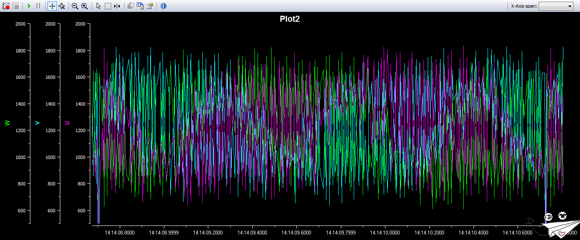Click the green W axis label
Screen dimensions: 580x240
[7, 123]
